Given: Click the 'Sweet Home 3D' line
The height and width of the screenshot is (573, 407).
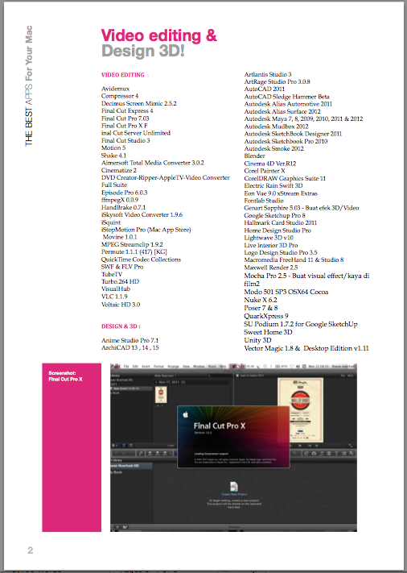Looking at the screenshot, I should 268,332.
